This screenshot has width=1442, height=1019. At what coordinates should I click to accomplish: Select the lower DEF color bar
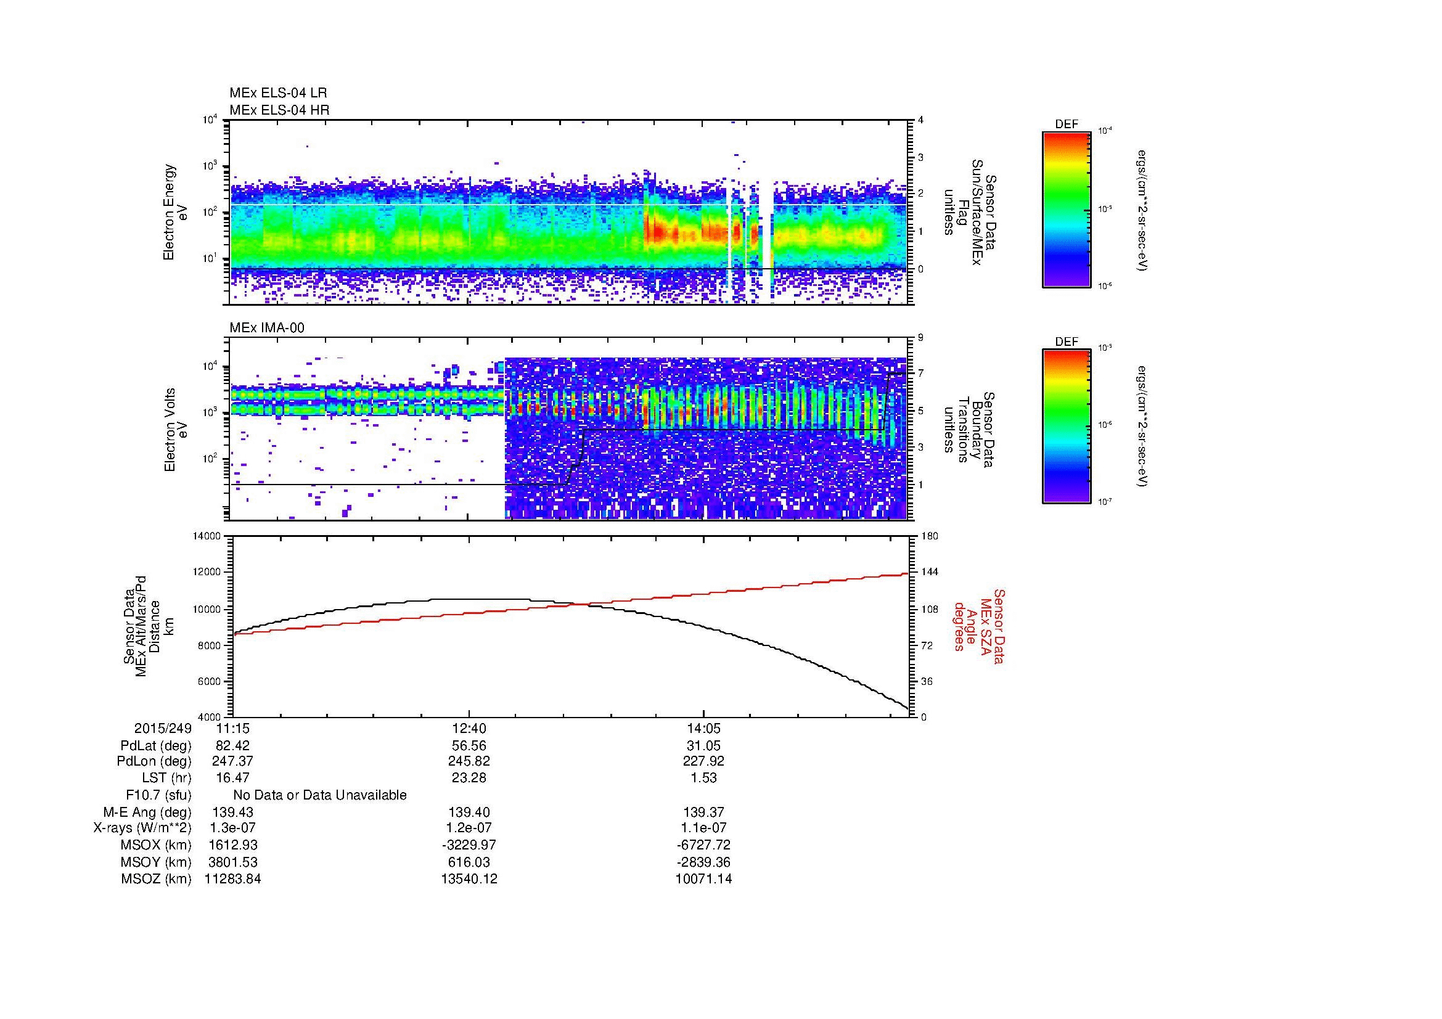point(1066,427)
